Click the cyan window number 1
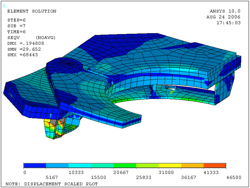 point(4,6)
